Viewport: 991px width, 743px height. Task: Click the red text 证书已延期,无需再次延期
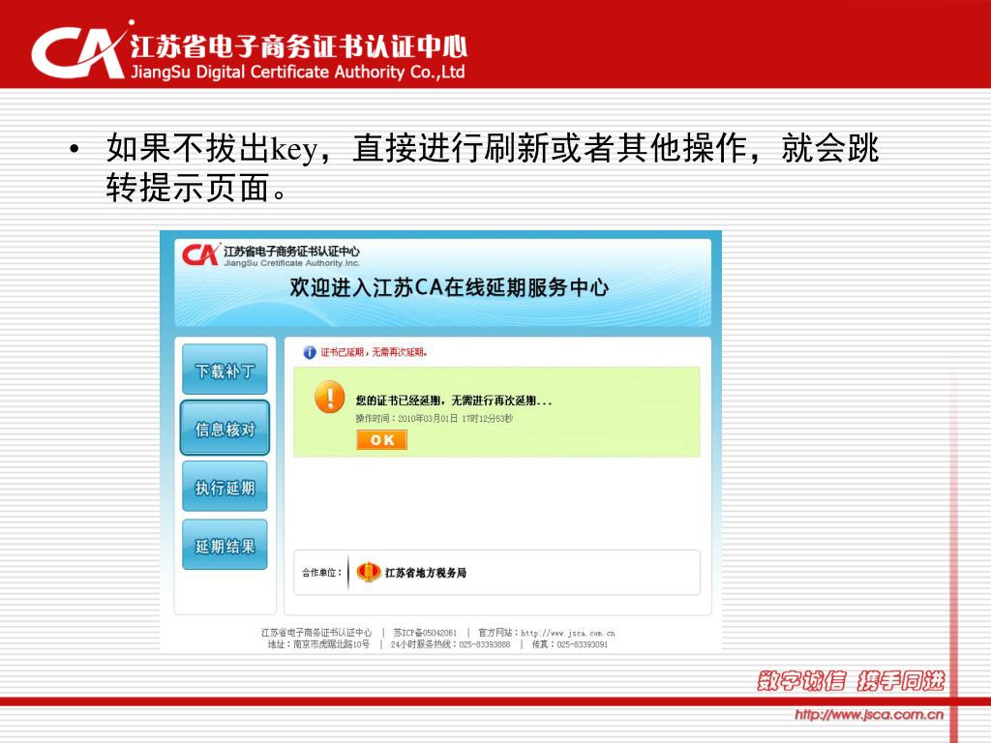375,352
